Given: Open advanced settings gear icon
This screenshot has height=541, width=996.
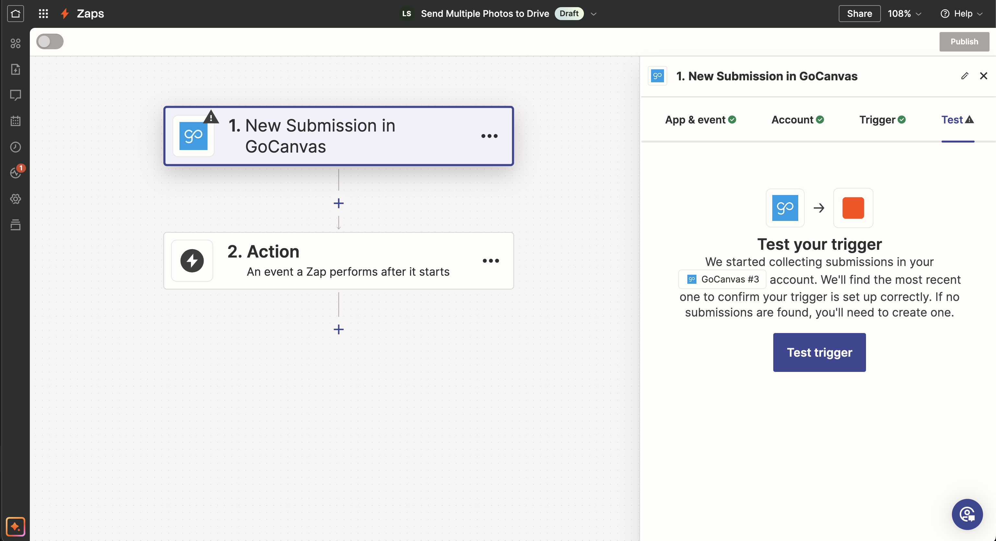Looking at the screenshot, I should (x=16, y=199).
